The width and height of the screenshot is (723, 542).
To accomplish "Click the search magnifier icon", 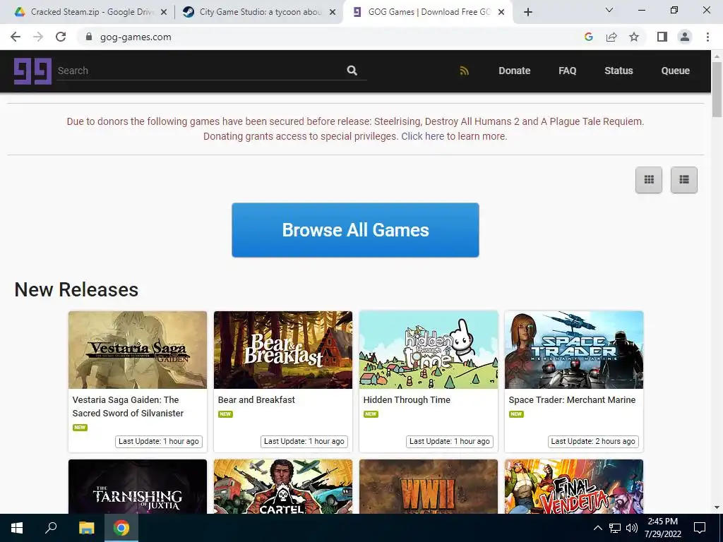I will (352, 71).
